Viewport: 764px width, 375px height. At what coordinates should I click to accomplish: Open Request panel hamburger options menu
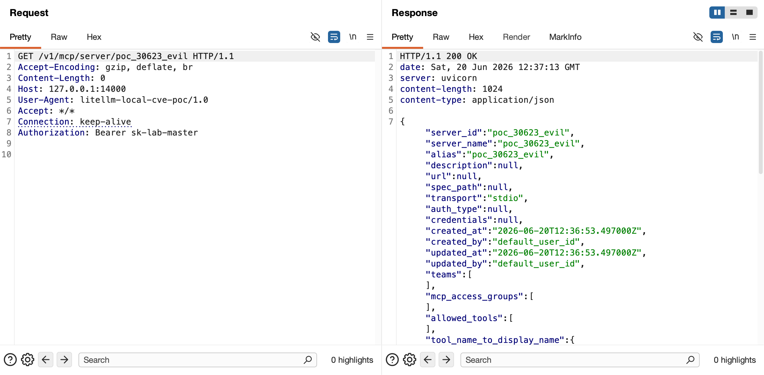(370, 37)
